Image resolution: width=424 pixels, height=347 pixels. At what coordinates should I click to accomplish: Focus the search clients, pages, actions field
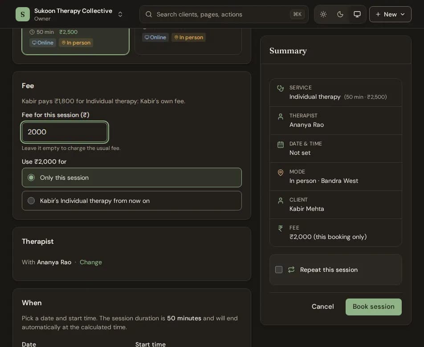pos(224,14)
